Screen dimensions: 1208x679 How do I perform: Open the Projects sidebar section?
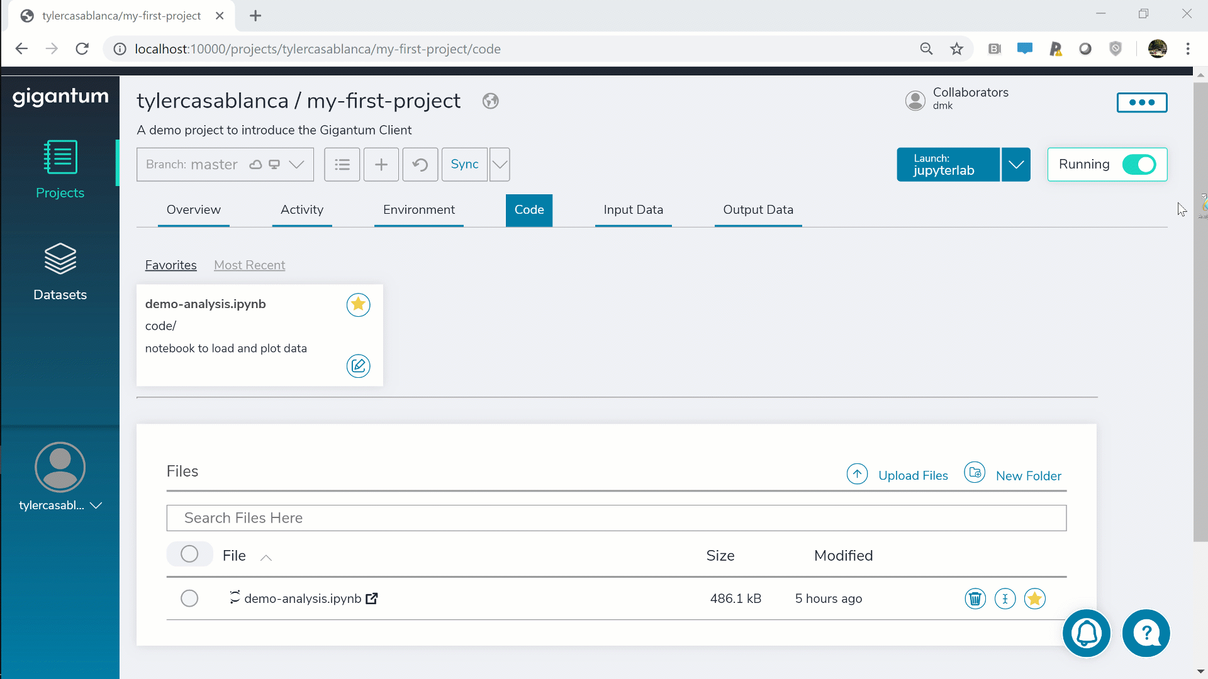pos(60,170)
